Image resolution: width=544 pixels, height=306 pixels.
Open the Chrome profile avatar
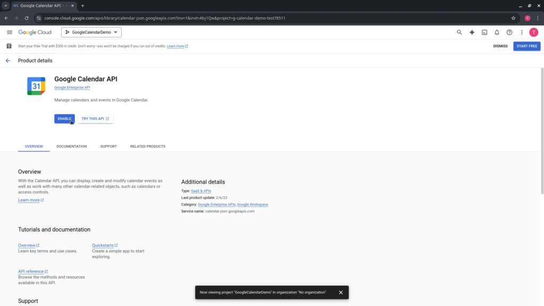(x=528, y=18)
